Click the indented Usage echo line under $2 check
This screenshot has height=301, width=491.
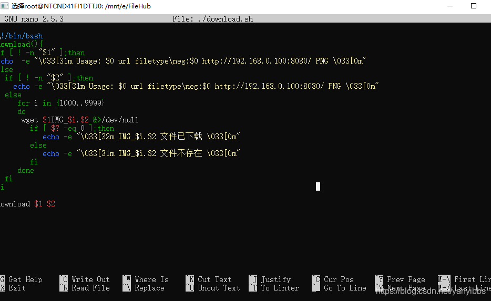(x=196, y=86)
